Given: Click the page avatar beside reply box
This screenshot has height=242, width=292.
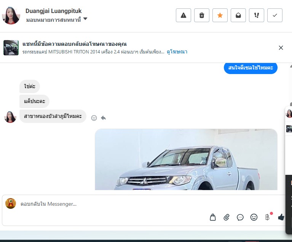Looking at the screenshot, I should click(x=11, y=203).
